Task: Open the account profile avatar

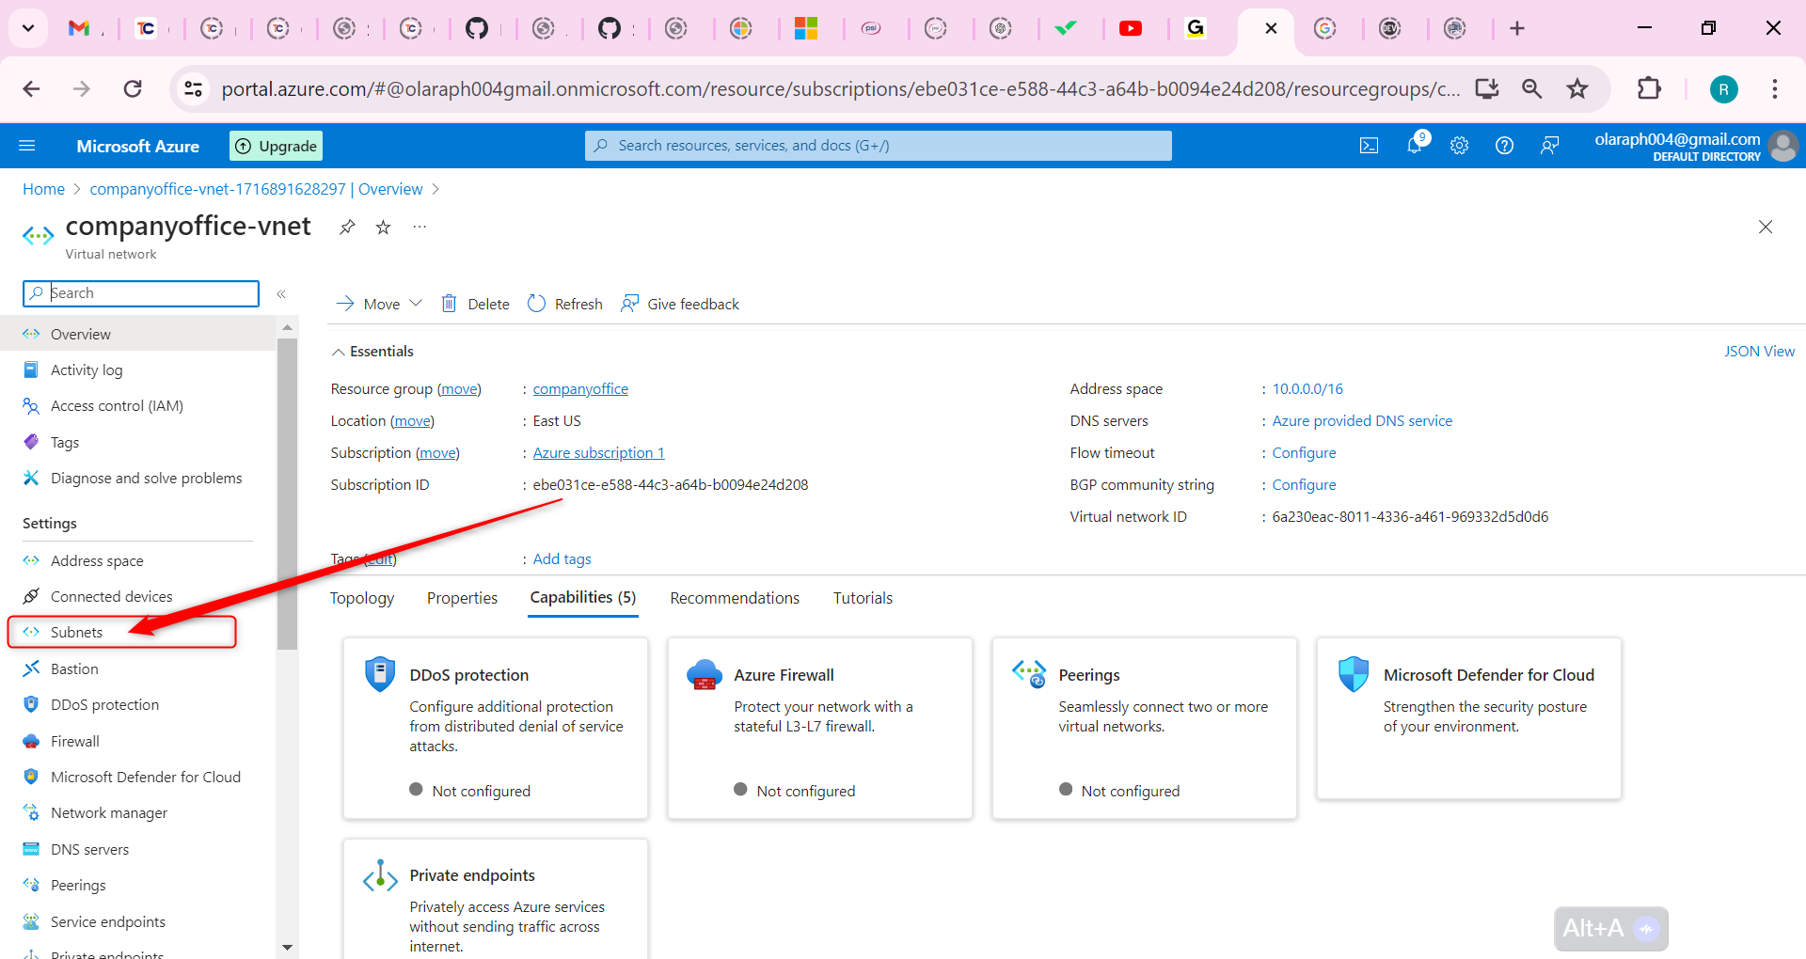Action: 1782,146
